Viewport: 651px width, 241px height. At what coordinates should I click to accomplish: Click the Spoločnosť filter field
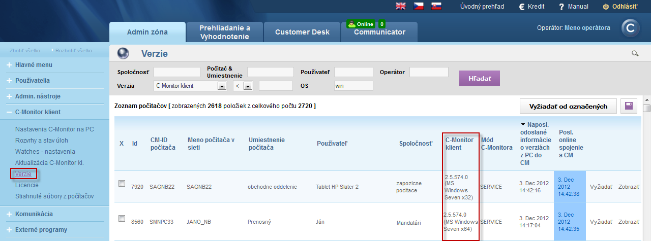[177, 72]
